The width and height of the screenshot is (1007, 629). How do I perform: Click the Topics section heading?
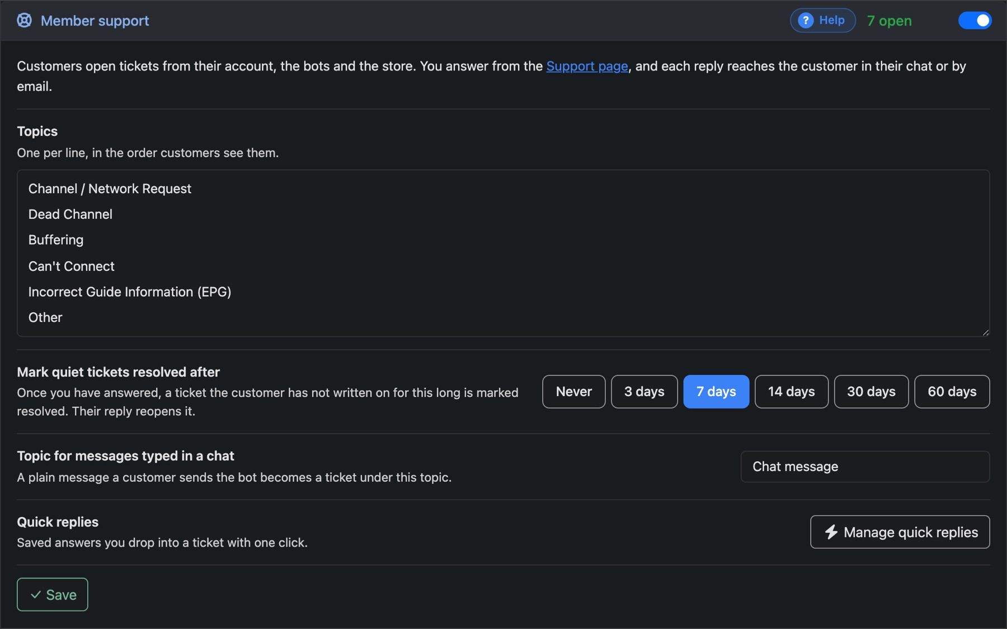pyautogui.click(x=37, y=131)
